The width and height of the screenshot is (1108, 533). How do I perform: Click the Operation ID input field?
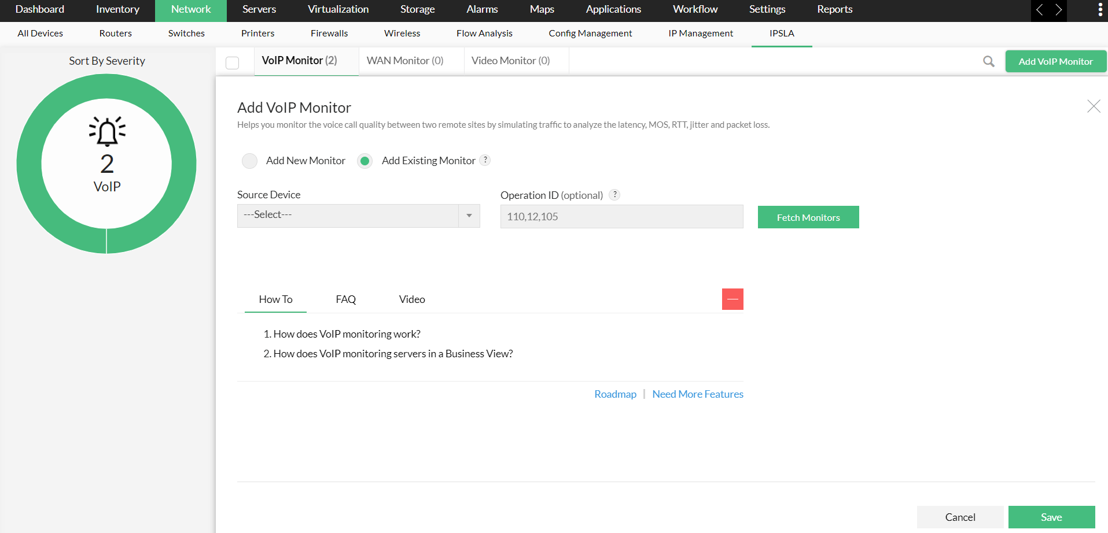point(622,216)
